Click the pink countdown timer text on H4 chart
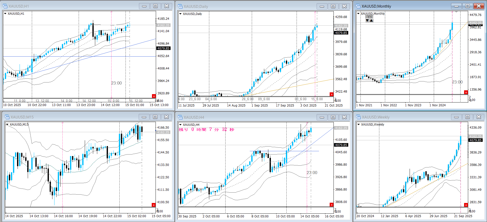487x222 pixels. pyautogui.click(x=206, y=129)
